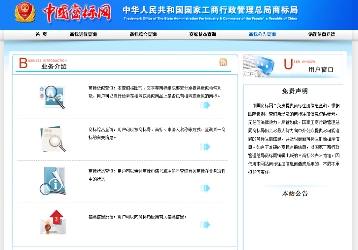
Task: Click the orange RSS feed icon
Action: coord(223,62)
